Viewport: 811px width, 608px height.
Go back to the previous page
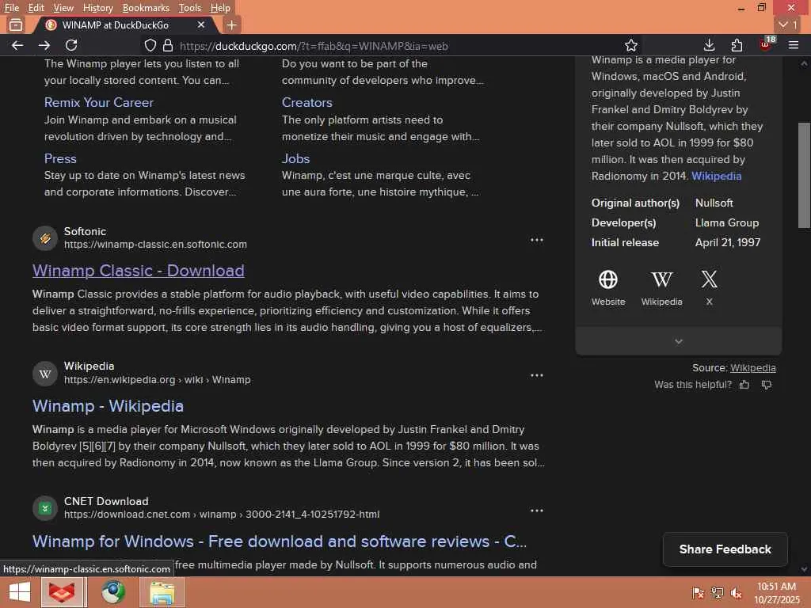[17, 45]
